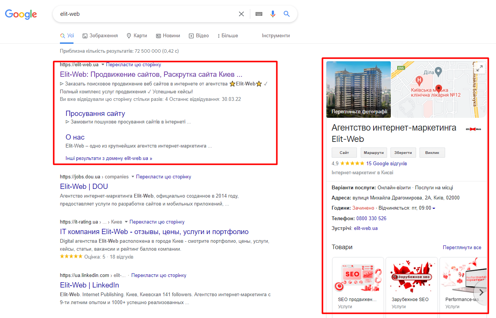Submit search with magnifier icon
This screenshot has width=496, height=318.
[287, 14]
